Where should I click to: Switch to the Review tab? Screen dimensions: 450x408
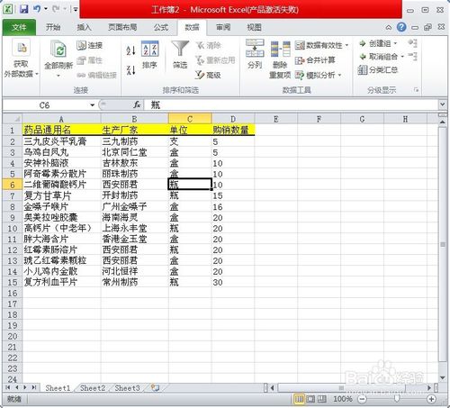(x=223, y=27)
